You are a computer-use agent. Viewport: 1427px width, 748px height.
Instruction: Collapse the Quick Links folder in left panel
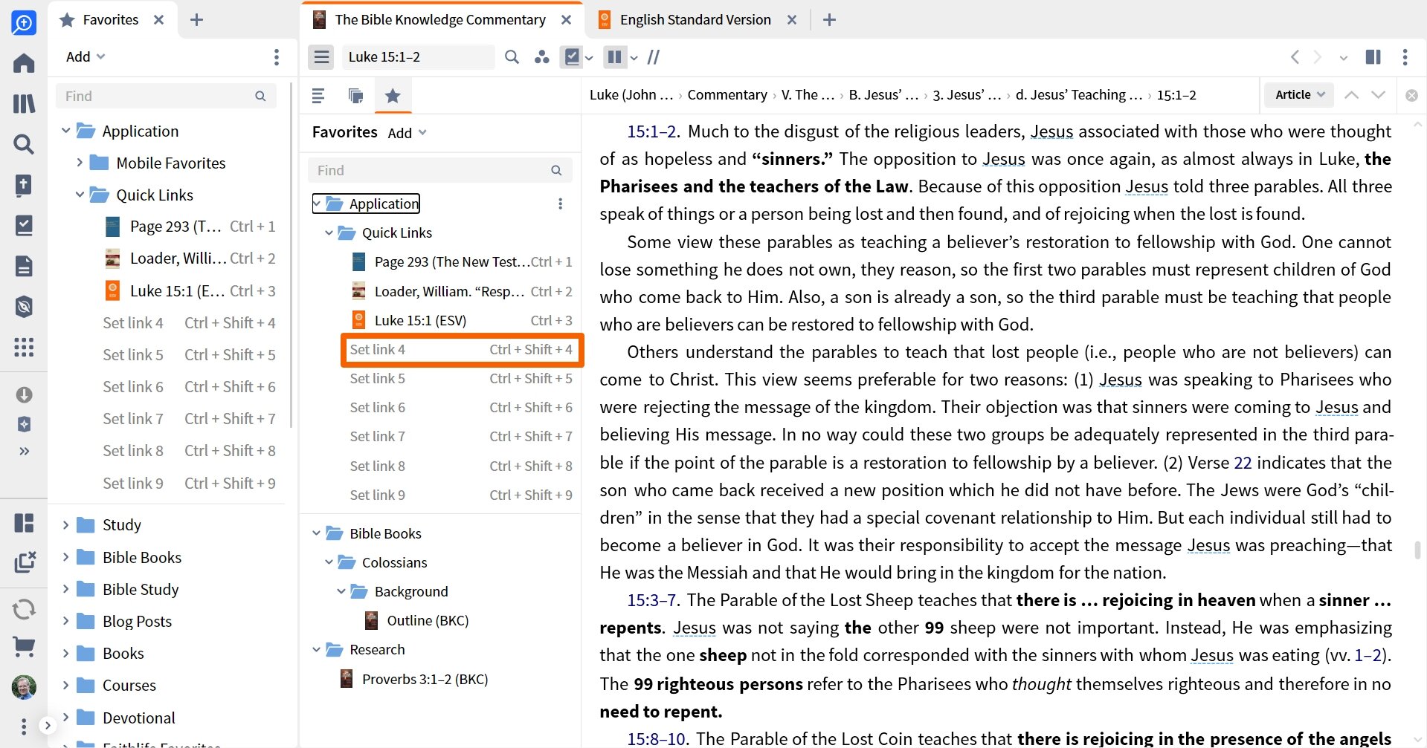point(80,195)
